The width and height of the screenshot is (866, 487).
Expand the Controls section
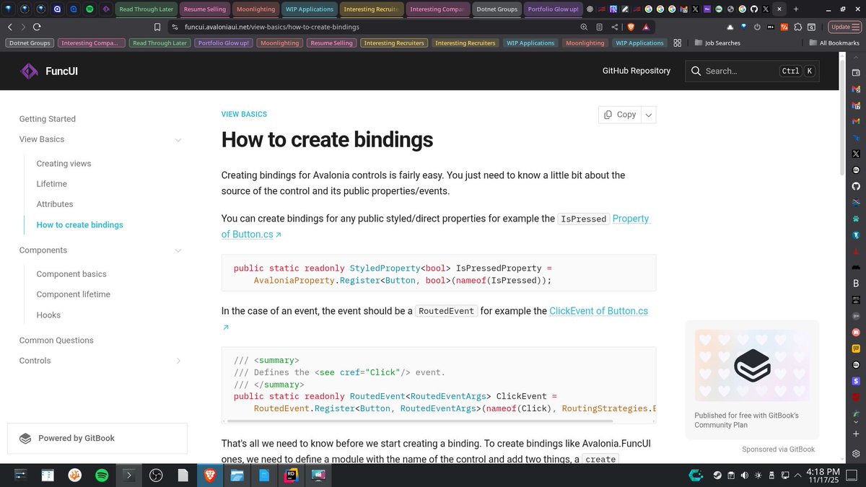[x=178, y=360]
